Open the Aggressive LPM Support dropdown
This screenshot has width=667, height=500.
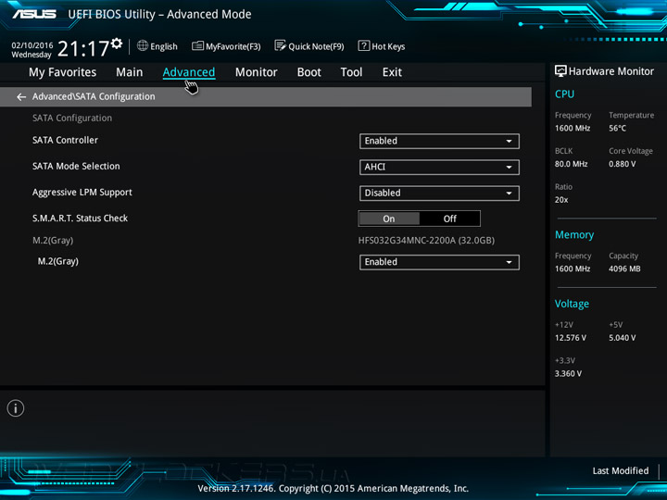point(439,193)
